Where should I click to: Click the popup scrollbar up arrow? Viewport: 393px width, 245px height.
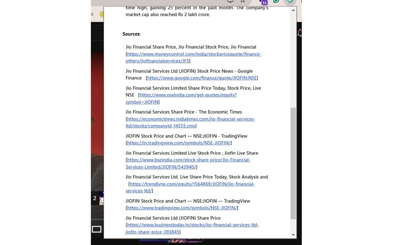click(x=293, y=10)
